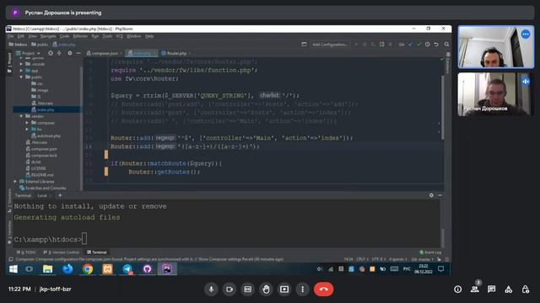Screen dimensions: 540x303
Task: Open Telegram from the Windows taskbar
Action: 127,269
